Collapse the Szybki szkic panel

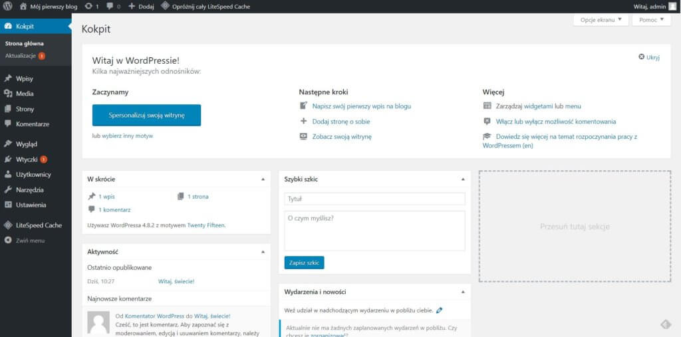[x=463, y=179]
